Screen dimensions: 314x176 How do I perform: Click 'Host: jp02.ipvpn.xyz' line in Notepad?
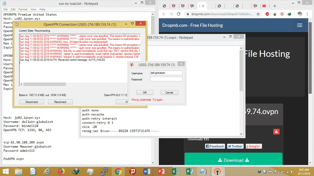22,118
